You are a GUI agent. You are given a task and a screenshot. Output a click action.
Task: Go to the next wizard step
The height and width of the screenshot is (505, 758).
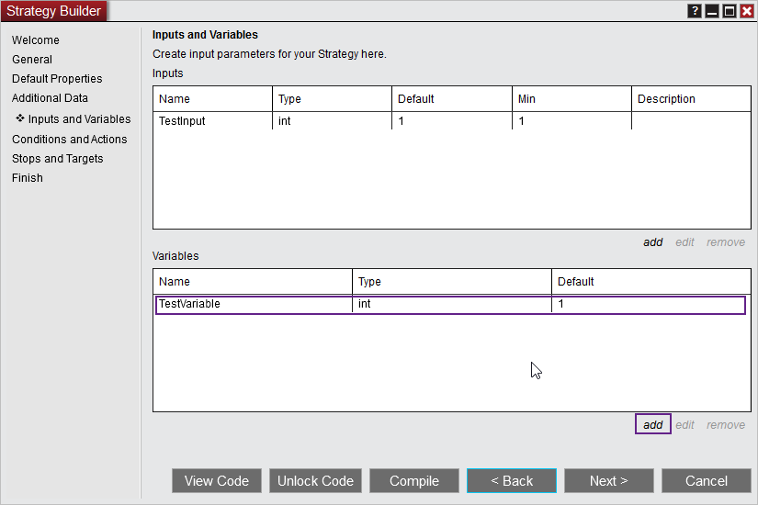(608, 481)
